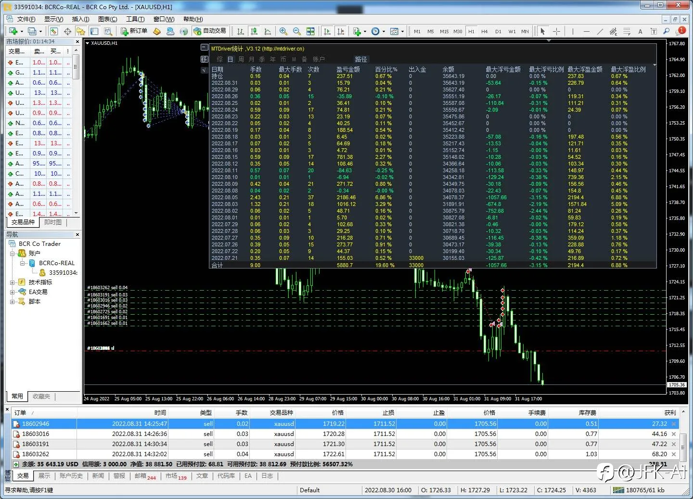Toggle the Market Watch window icon

coord(53,31)
